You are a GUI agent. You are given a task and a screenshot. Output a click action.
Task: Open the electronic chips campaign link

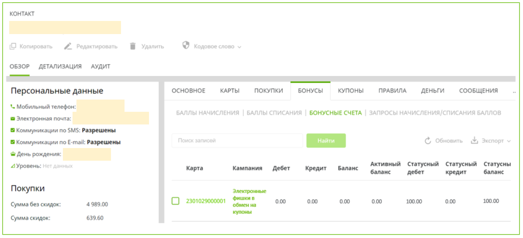[x=249, y=202]
